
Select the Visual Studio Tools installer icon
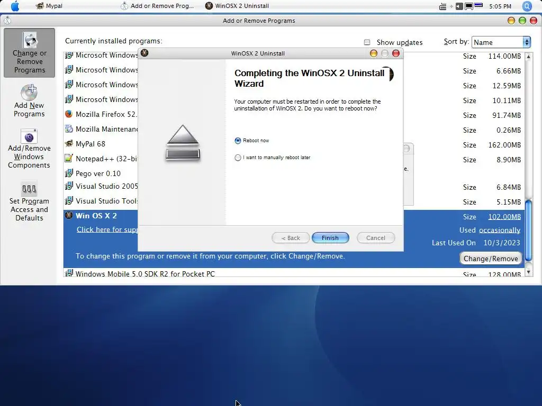pyautogui.click(x=69, y=200)
